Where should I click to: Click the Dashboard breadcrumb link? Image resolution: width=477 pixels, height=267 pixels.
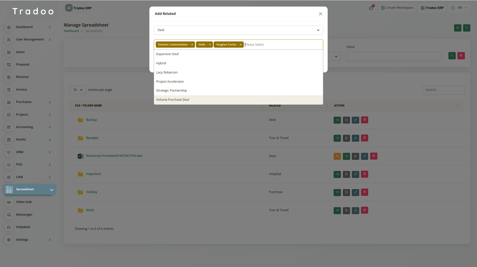click(x=71, y=31)
